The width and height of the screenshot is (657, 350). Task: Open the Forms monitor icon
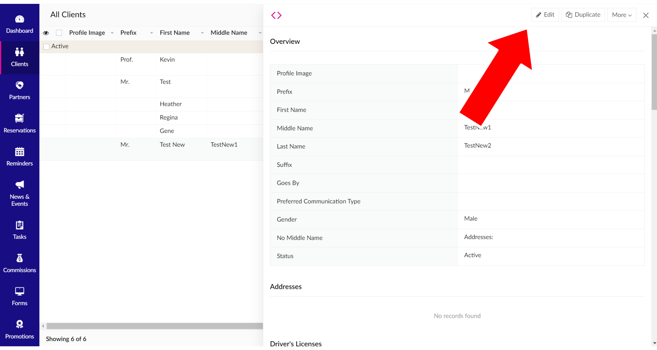[20, 291]
